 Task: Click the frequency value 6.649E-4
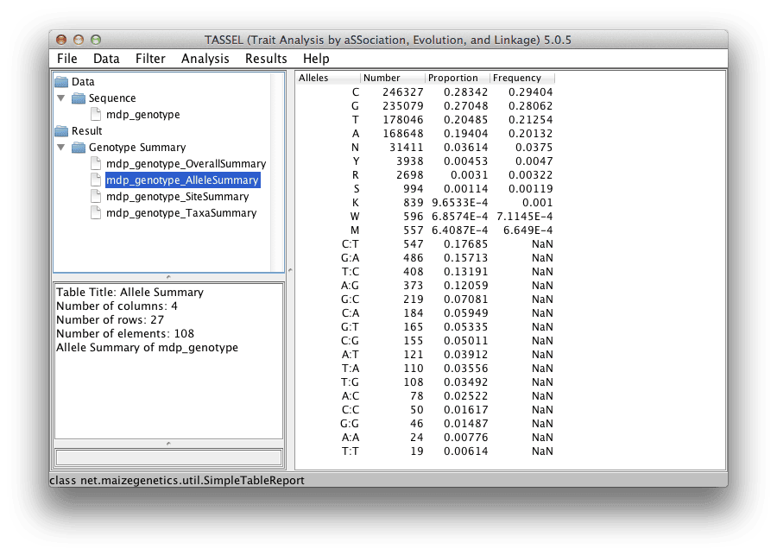[x=528, y=230]
